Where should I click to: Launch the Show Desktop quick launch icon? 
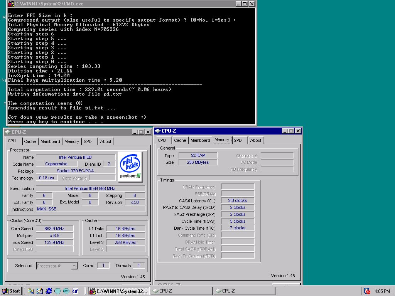coord(40,291)
